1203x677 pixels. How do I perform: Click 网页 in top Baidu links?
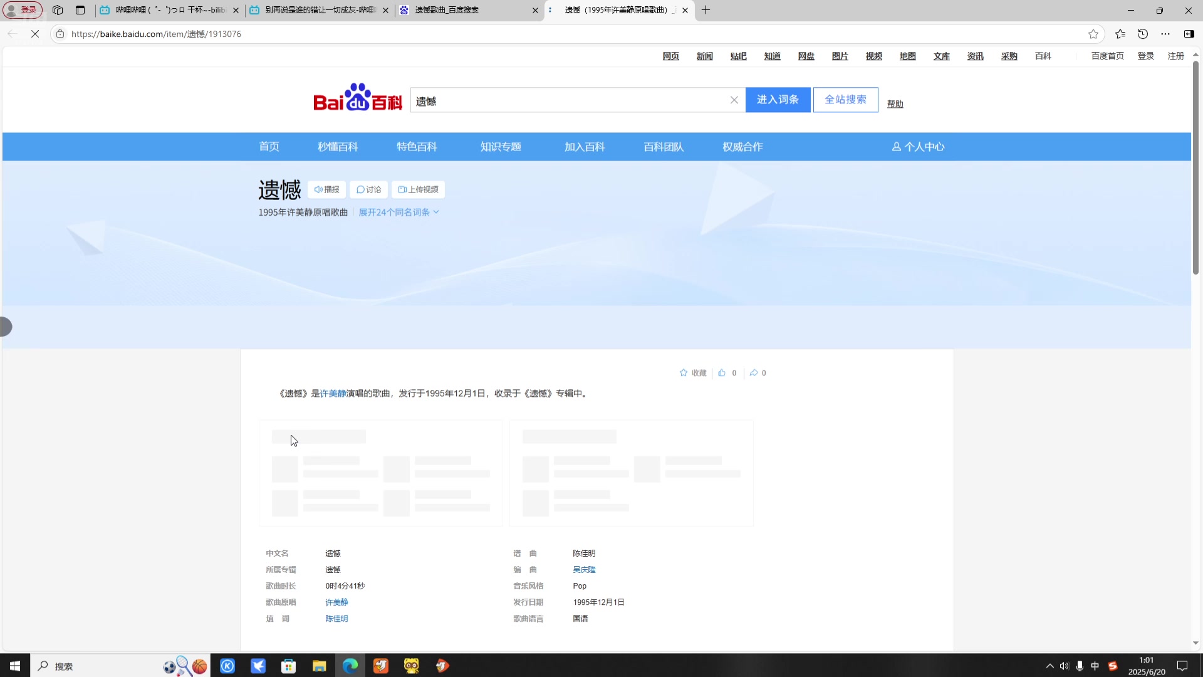671,56
